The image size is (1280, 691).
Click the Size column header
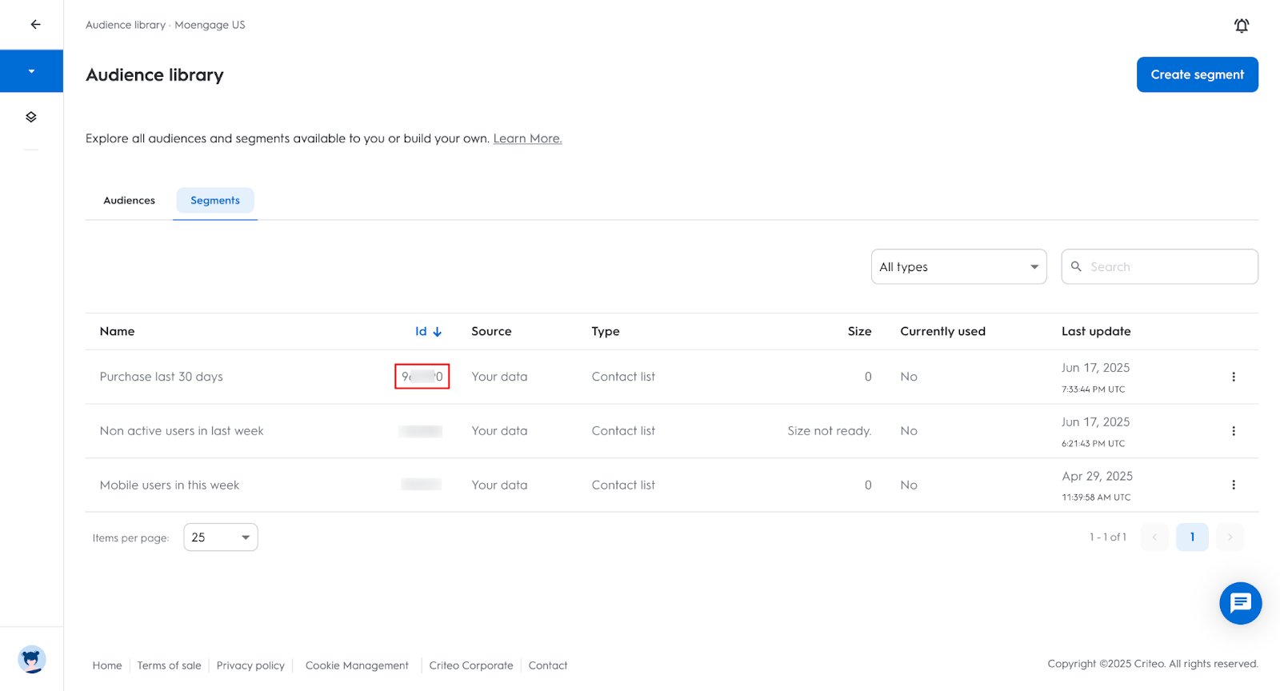pyautogui.click(x=859, y=331)
